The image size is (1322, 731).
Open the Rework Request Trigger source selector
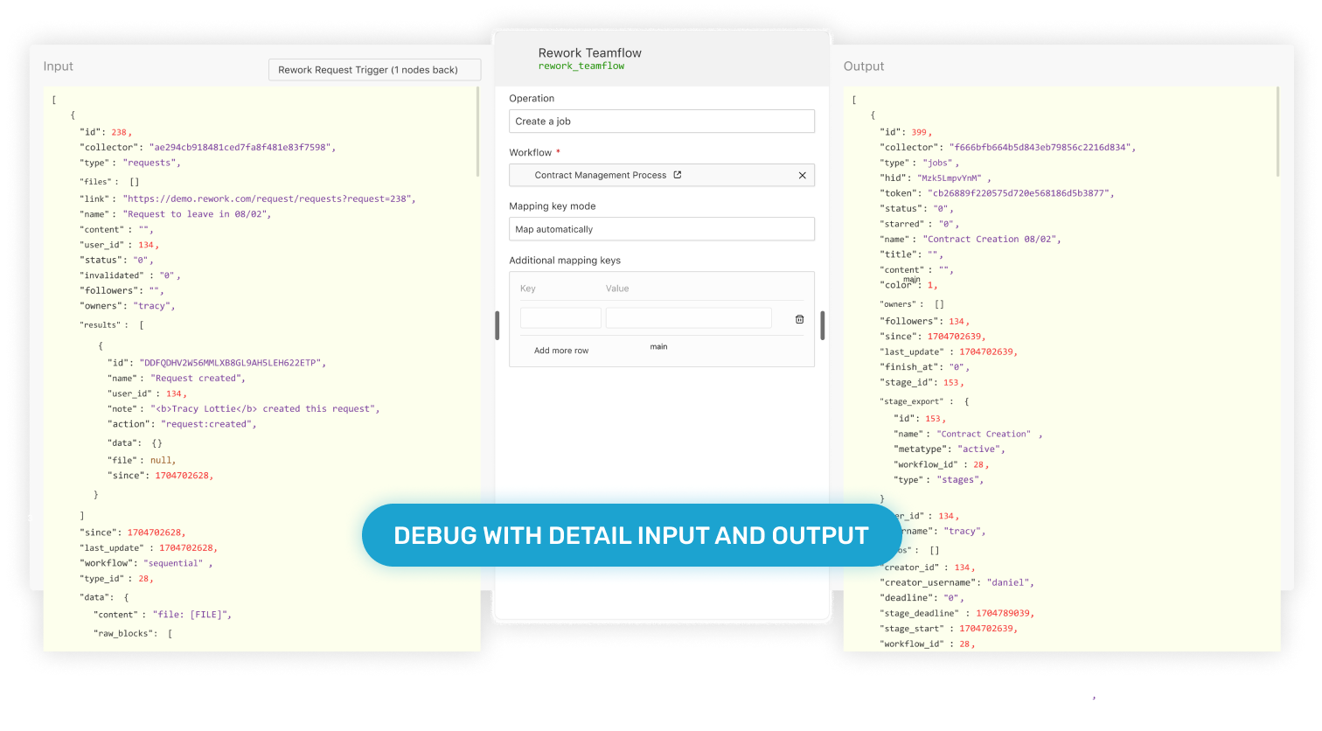coord(374,69)
